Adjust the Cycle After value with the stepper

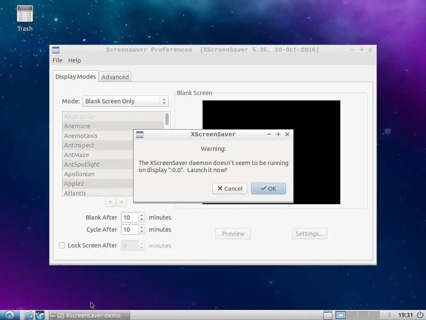(141, 230)
